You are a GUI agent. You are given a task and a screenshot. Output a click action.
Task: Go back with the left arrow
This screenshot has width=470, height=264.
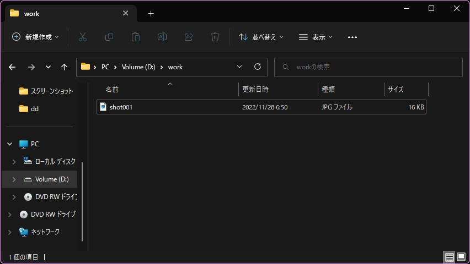(12, 67)
